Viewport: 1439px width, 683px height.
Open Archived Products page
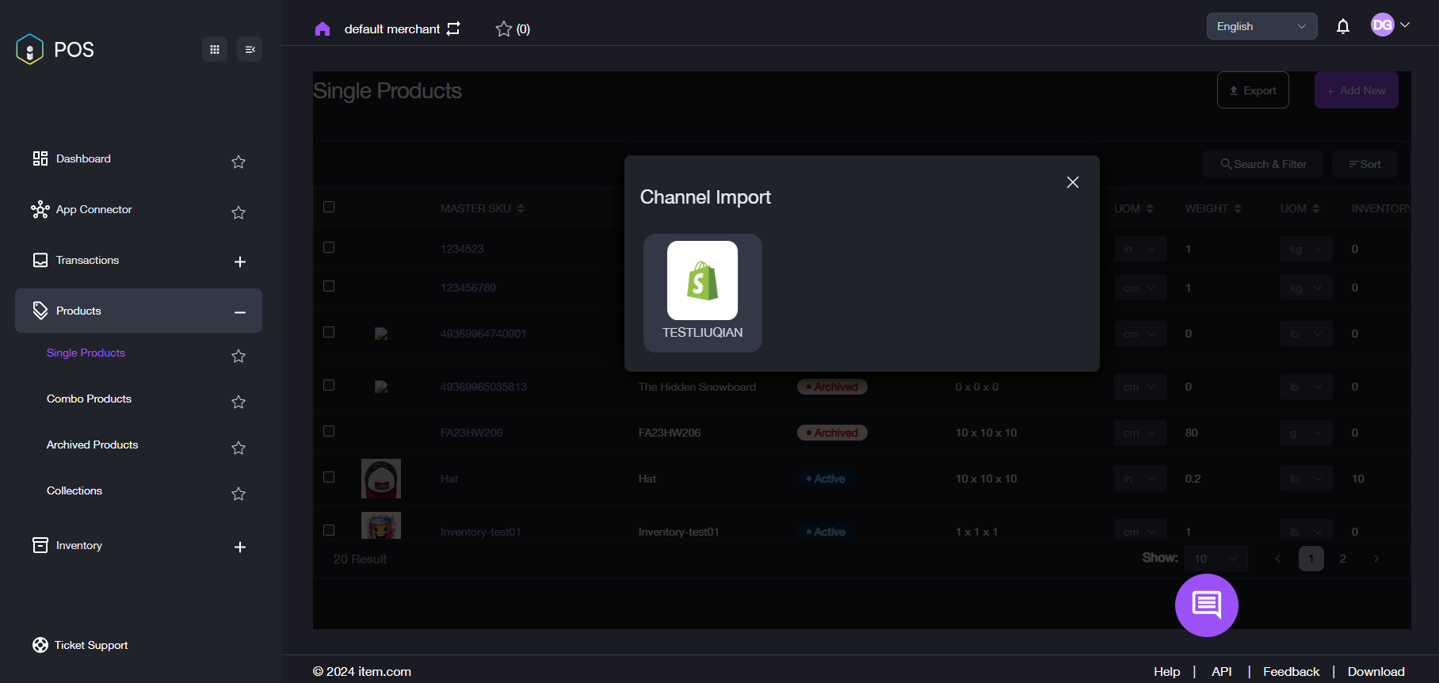click(92, 445)
